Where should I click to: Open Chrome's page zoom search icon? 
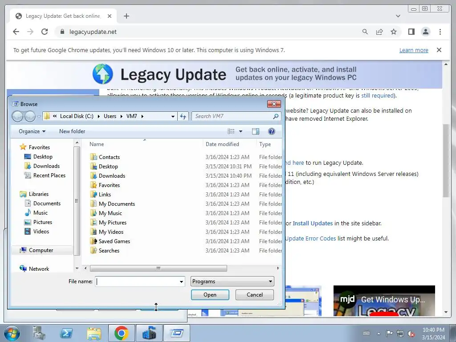(365, 32)
